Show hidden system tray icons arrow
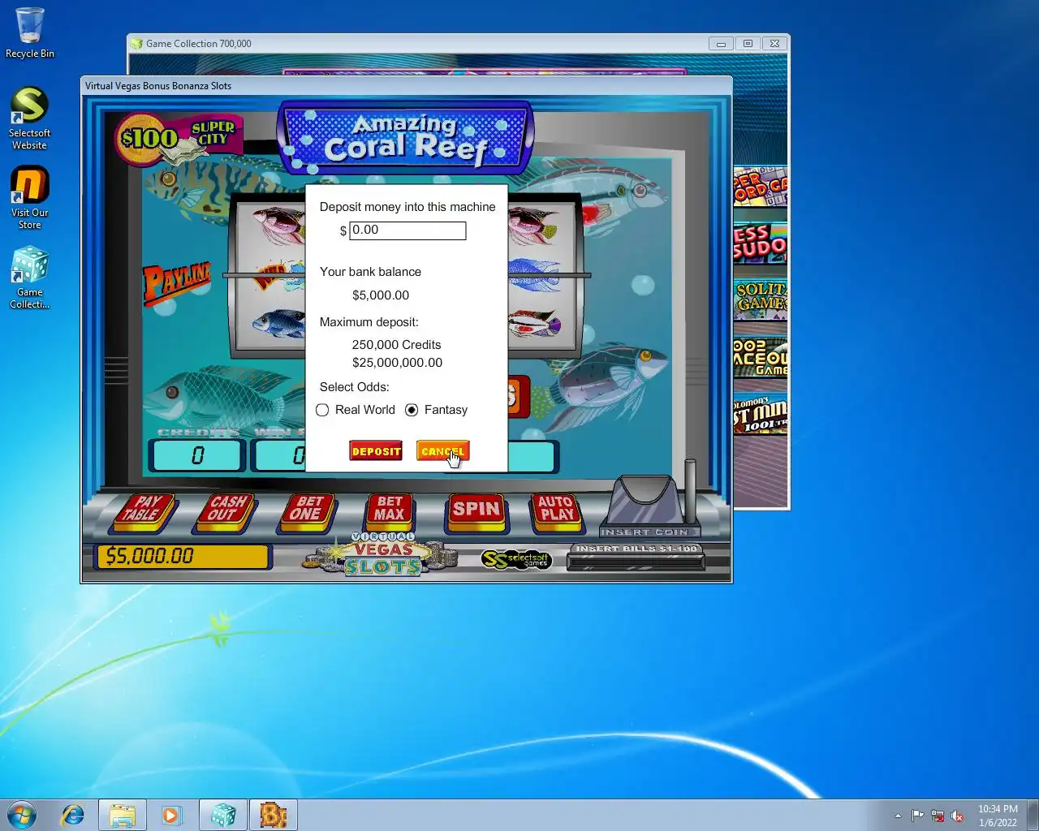1039x831 pixels. [898, 816]
